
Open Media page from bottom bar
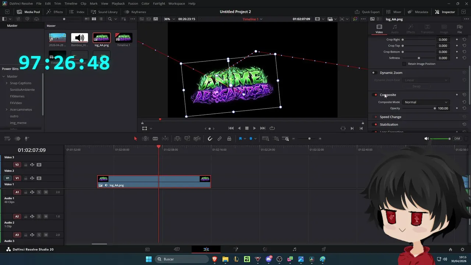[147, 249]
